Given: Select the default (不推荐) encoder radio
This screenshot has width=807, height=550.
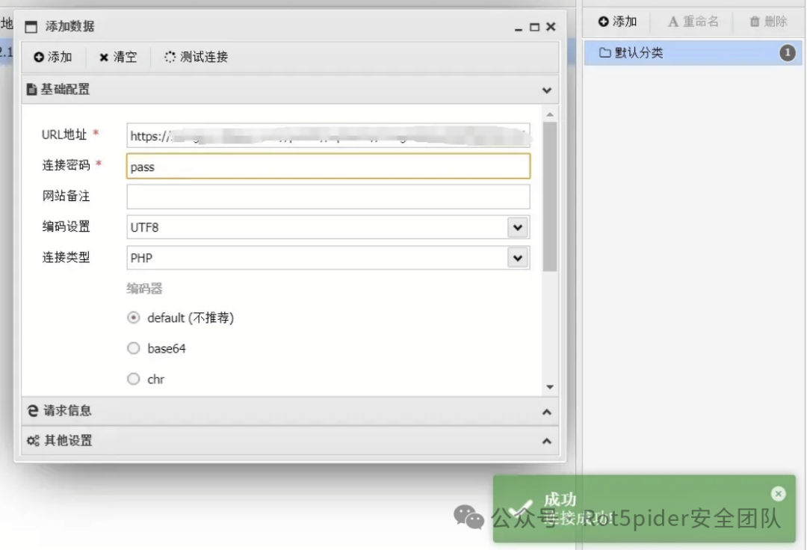Looking at the screenshot, I should [x=133, y=318].
